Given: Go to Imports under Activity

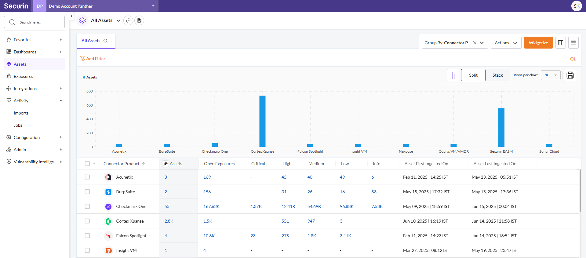Looking at the screenshot, I should point(21,113).
